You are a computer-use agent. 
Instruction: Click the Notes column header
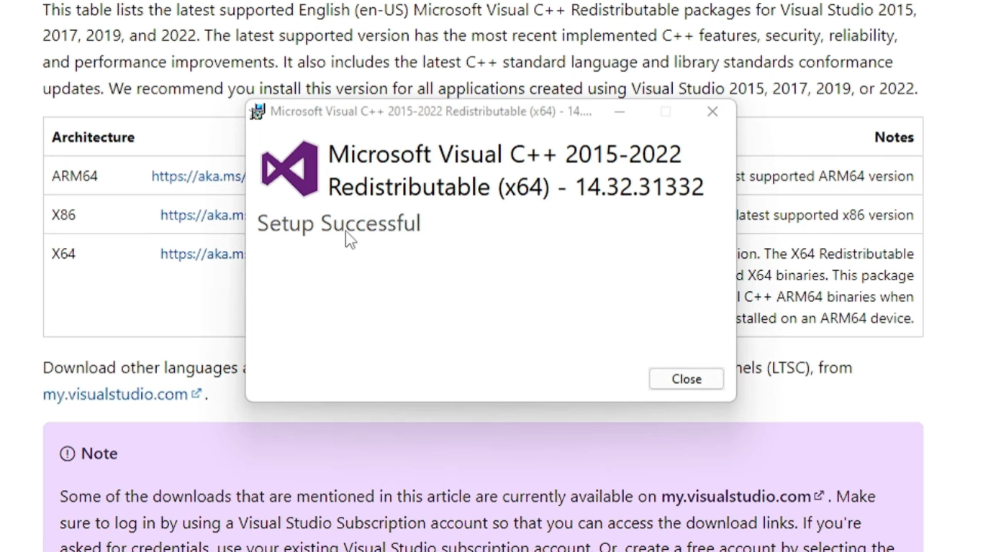click(x=894, y=137)
